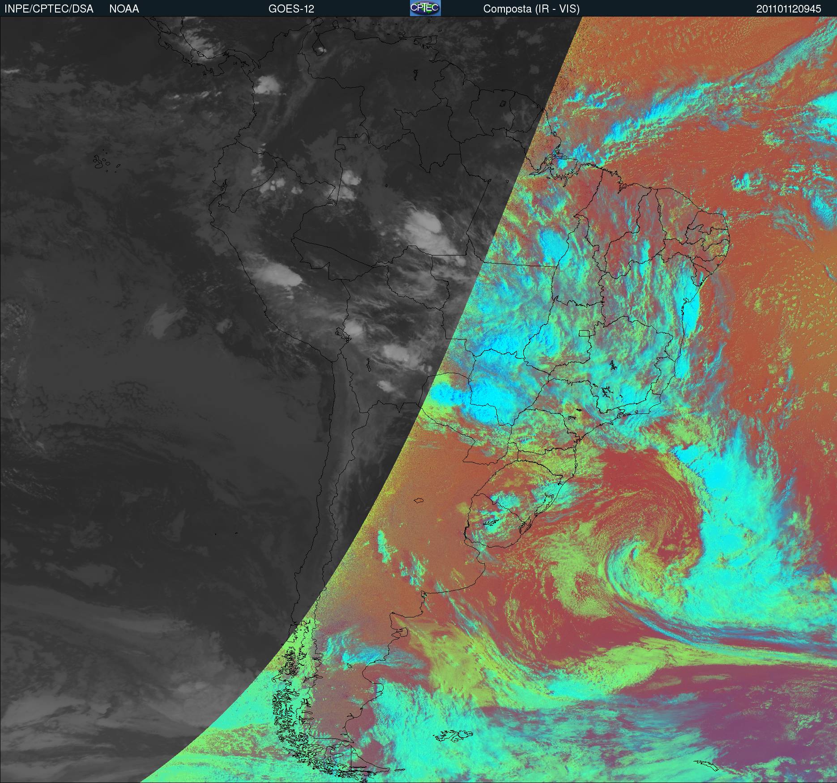Screen dimensions: 837x783
Task: Click the CPTEC logo in the header
Action: [425, 8]
